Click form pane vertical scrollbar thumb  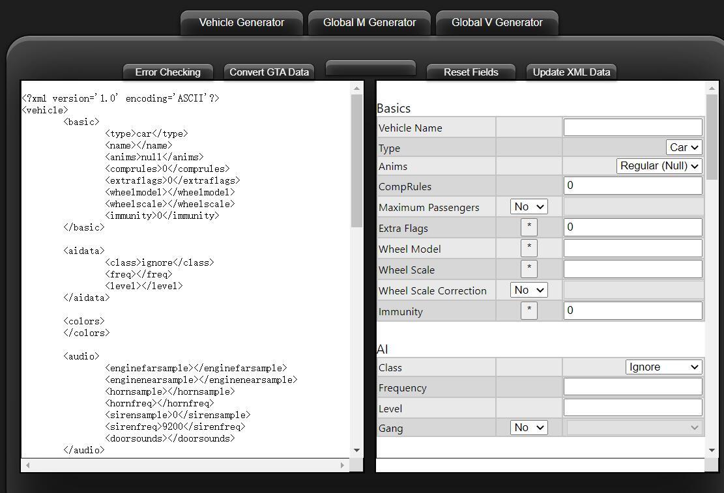(x=712, y=137)
